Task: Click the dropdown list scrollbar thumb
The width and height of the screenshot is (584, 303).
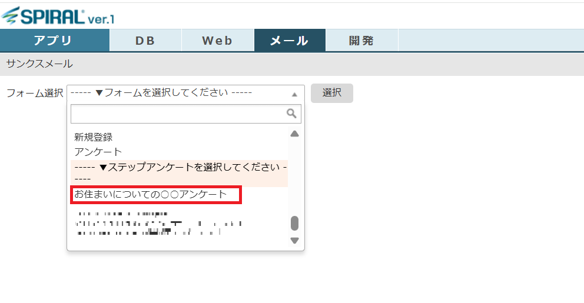Action: coord(294,224)
